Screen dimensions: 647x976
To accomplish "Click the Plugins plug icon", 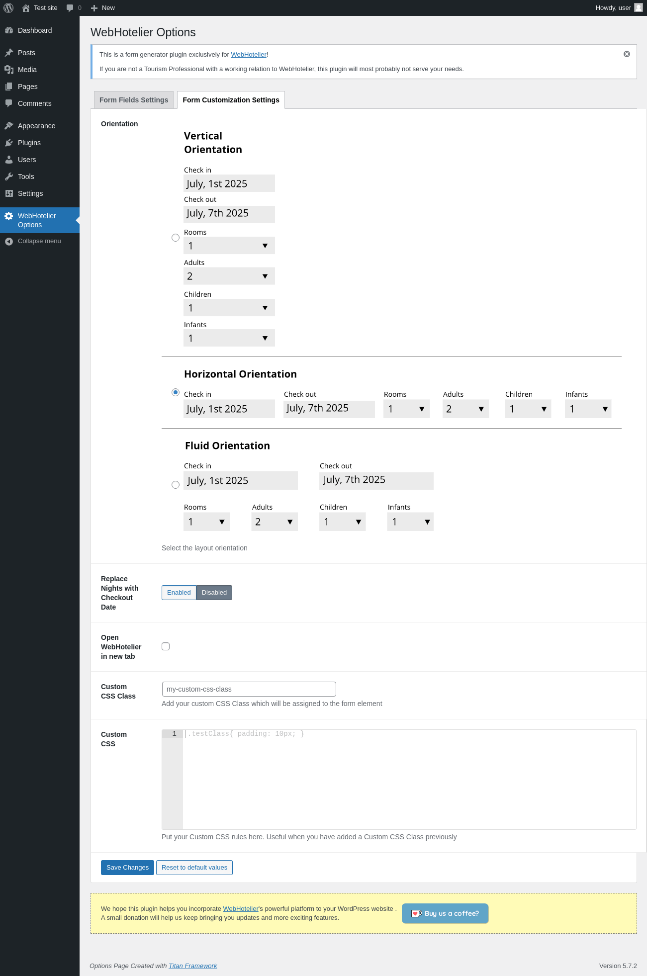I will tap(9, 143).
